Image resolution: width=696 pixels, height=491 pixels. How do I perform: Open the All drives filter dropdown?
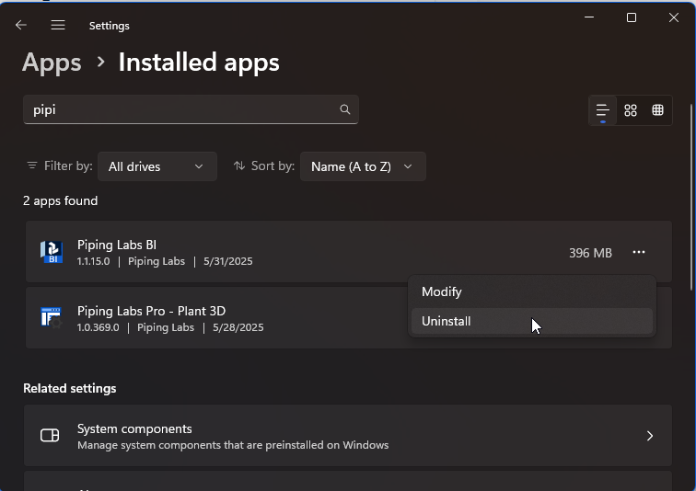(157, 166)
